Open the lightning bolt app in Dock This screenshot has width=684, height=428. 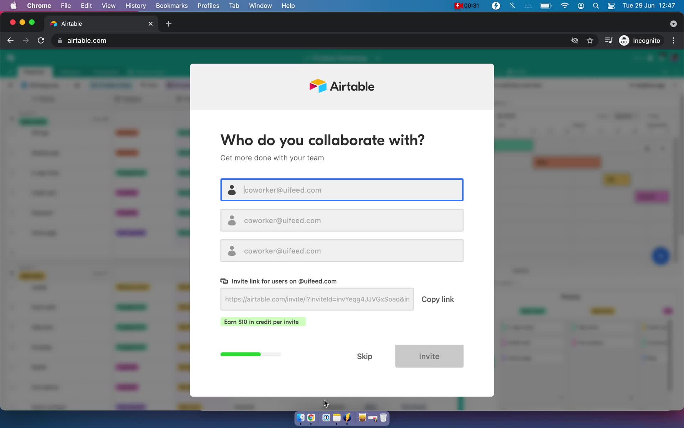(347, 418)
